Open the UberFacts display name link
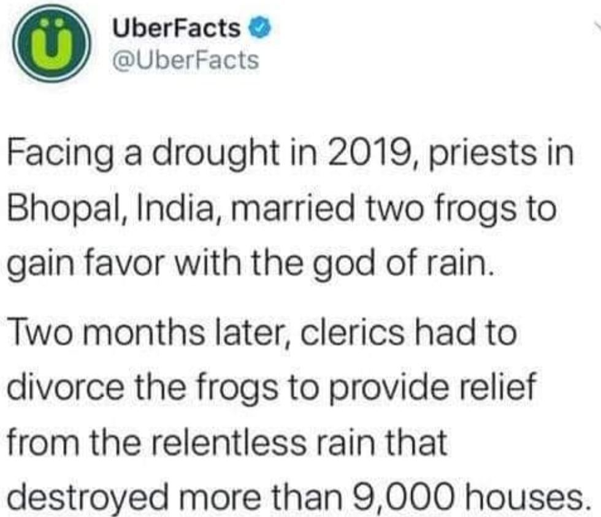Image resolution: width=601 pixels, height=517 pixels. click(x=177, y=28)
